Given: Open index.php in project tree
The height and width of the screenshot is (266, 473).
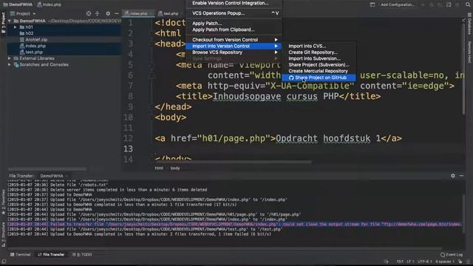Looking at the screenshot, I should [35, 46].
